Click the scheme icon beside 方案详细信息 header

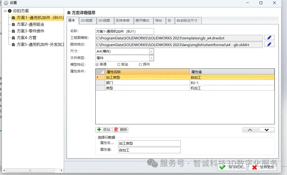(69, 12)
